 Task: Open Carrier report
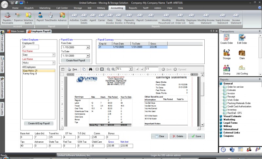(x=102, y=17)
